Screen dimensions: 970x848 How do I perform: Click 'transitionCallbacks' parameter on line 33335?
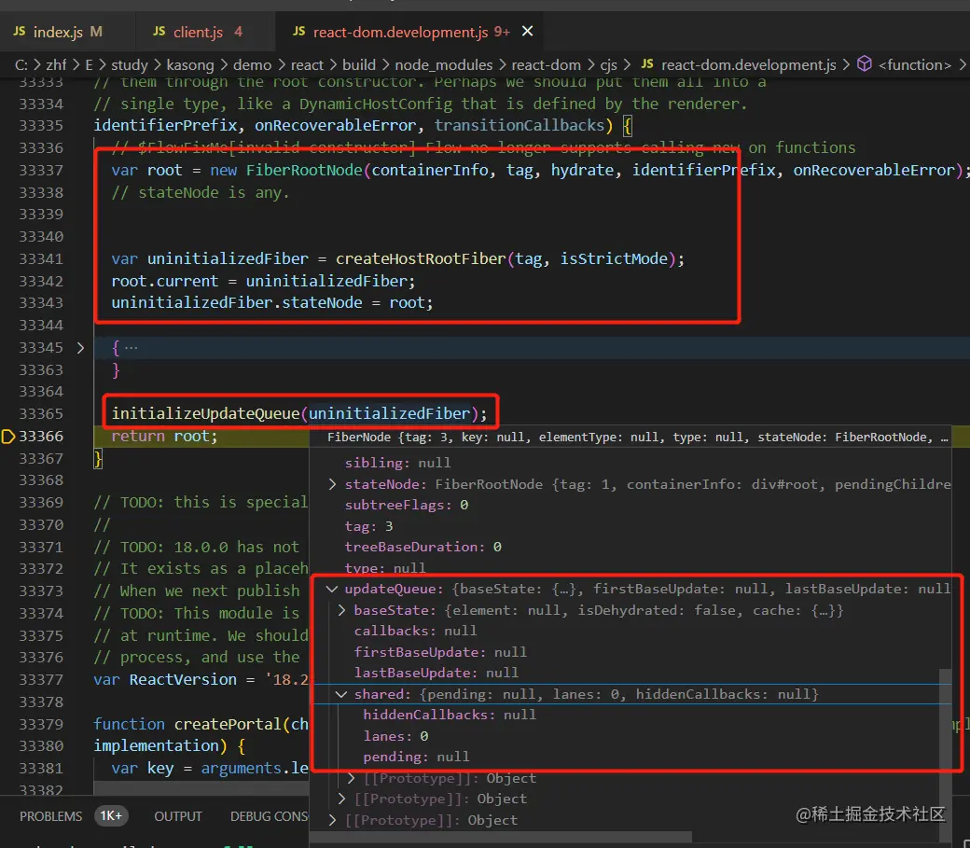(519, 126)
